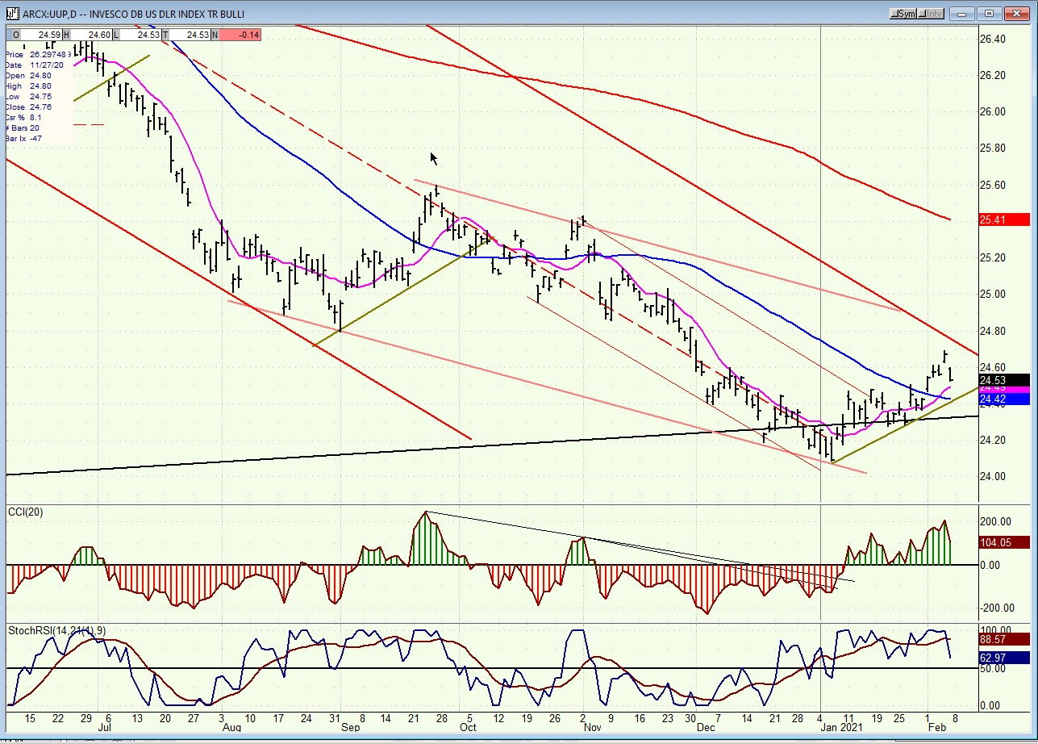Toggle the Sym link checkbox
This screenshot has width=1038, height=744.
point(903,14)
